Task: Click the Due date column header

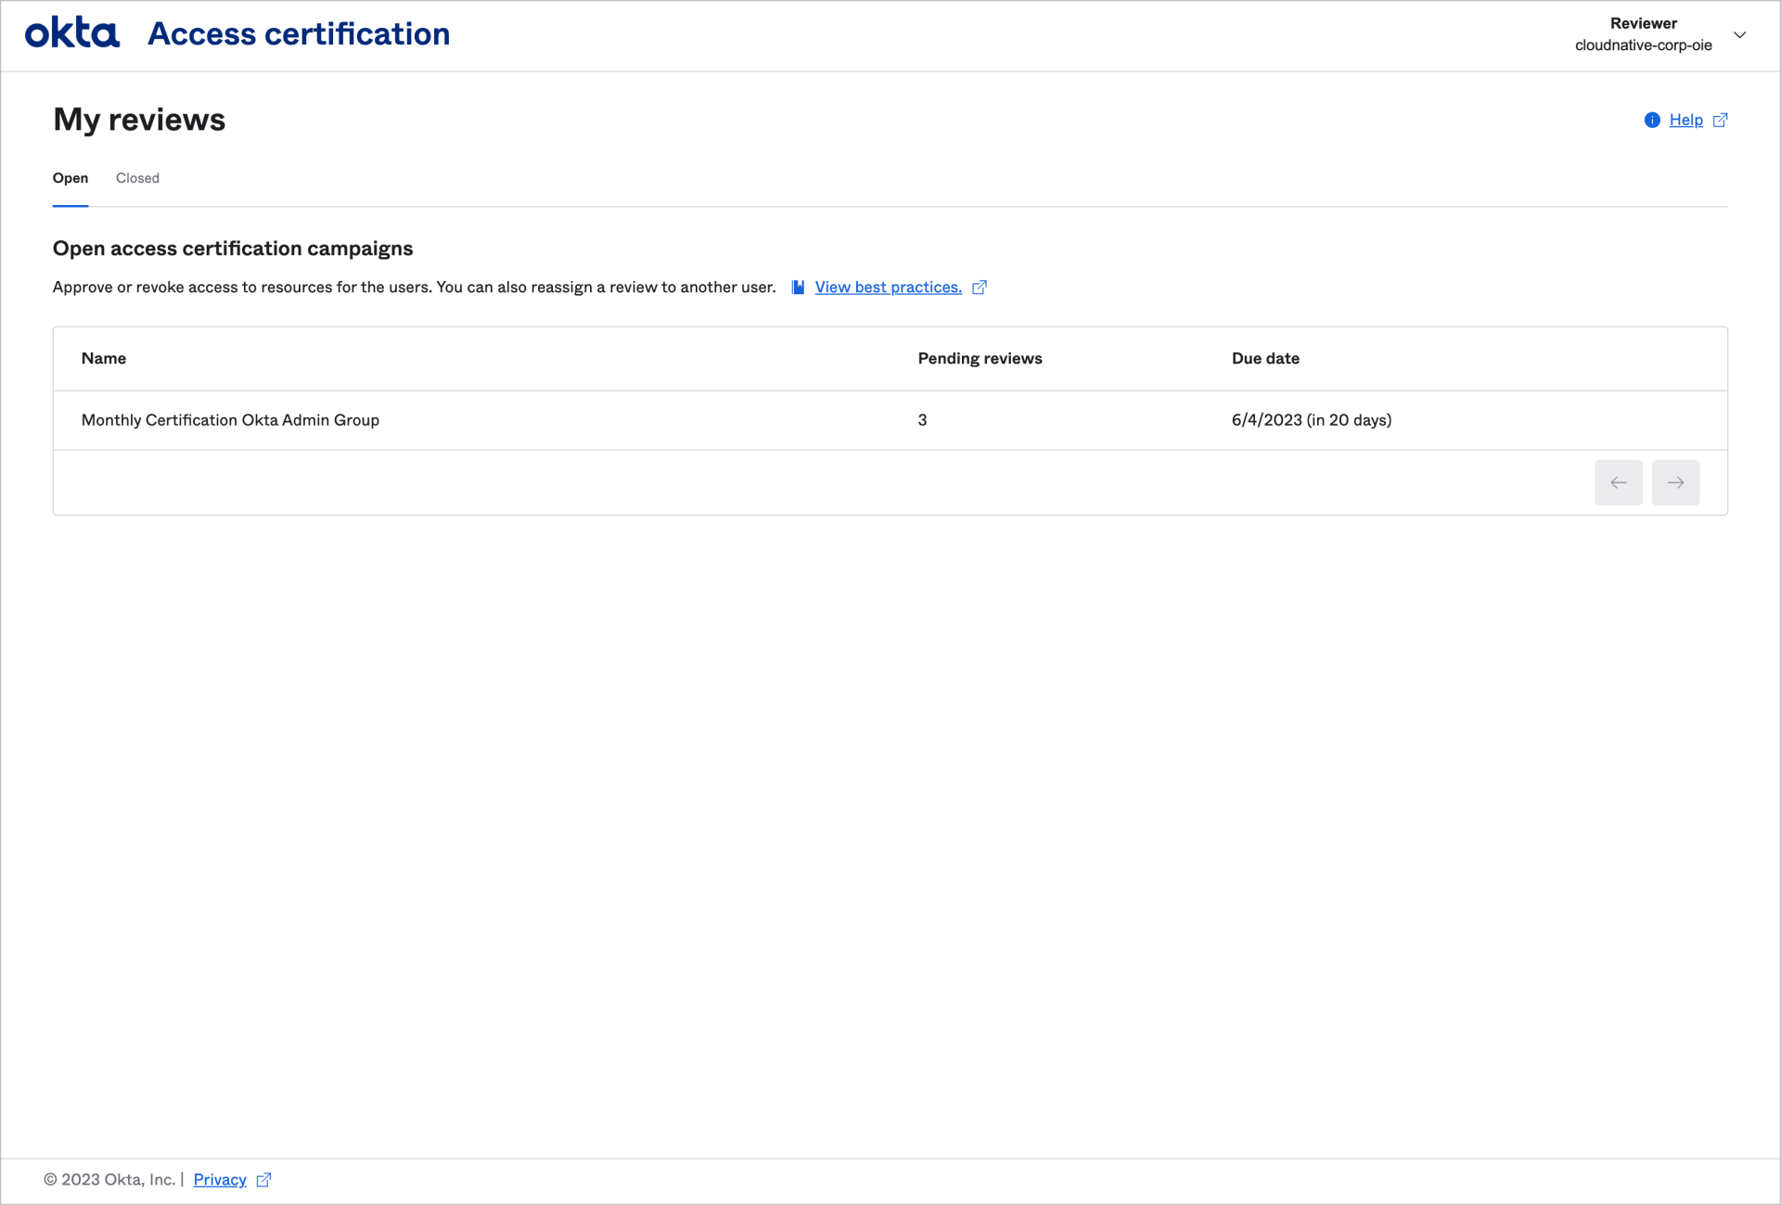Action: [1265, 358]
